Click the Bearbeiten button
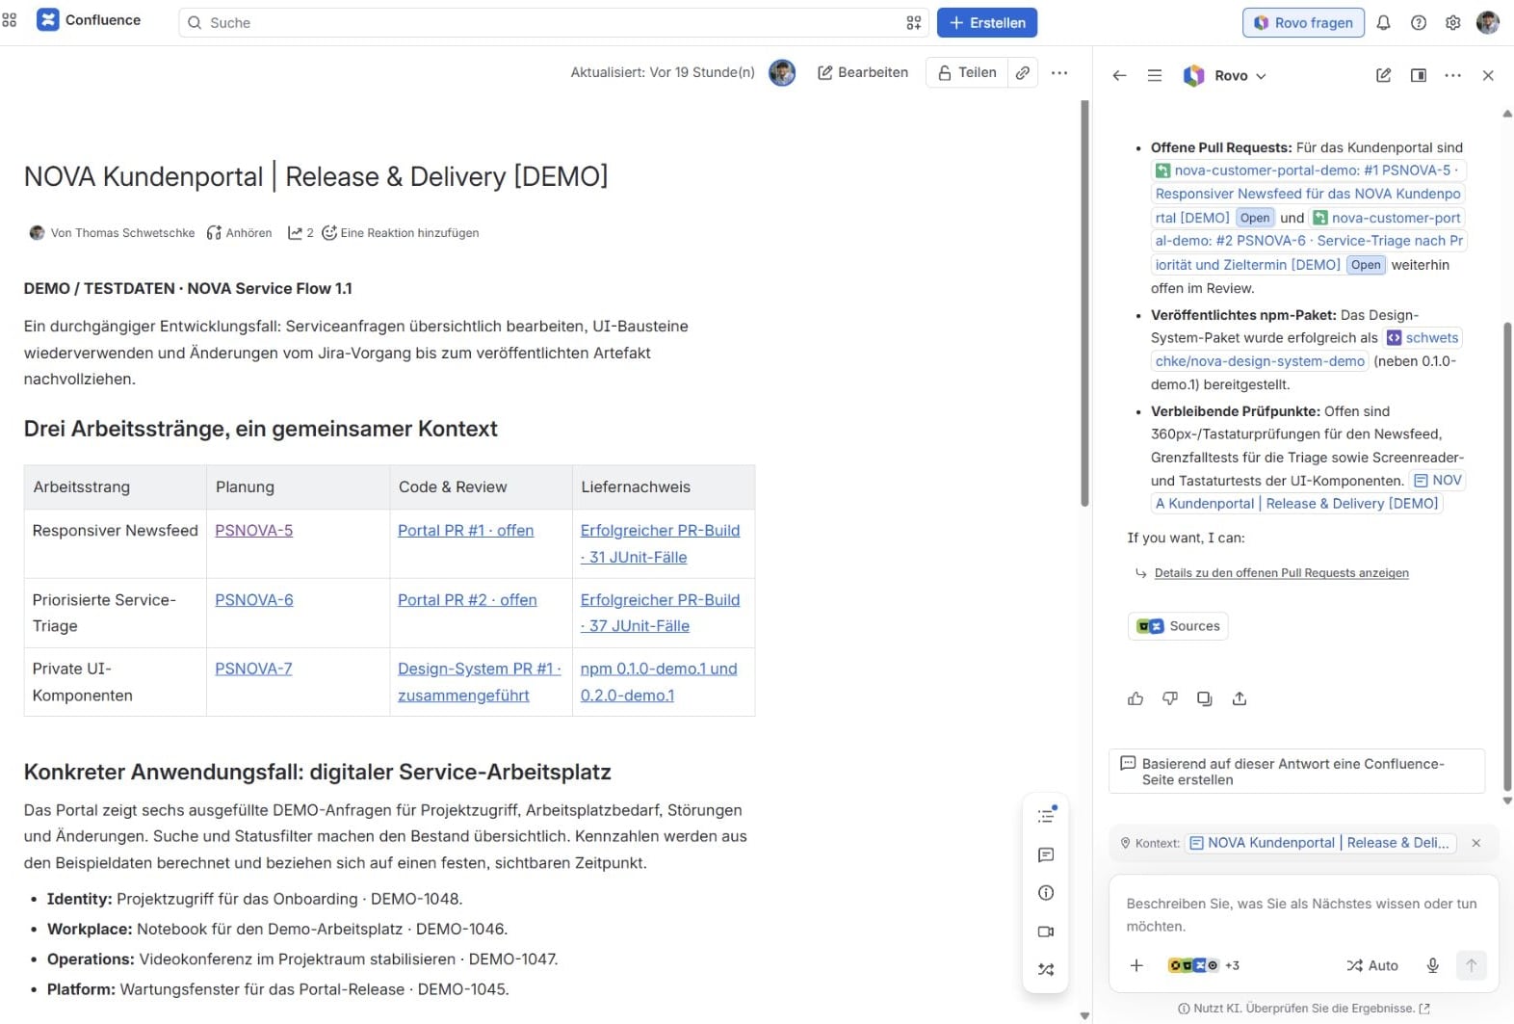1514x1024 pixels. point(863,72)
